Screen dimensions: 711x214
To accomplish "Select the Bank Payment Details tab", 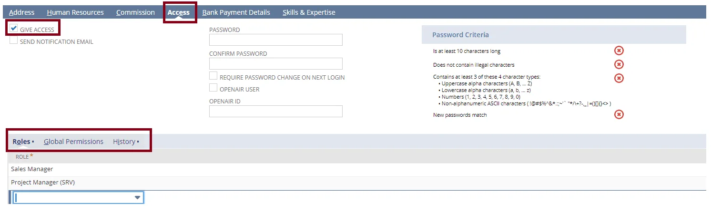I will pos(236,12).
